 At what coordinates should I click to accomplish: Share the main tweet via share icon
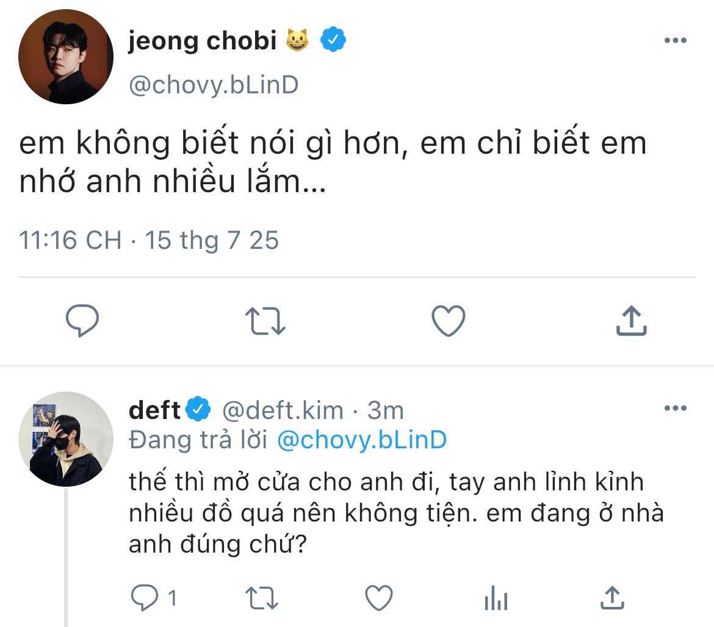(x=631, y=321)
